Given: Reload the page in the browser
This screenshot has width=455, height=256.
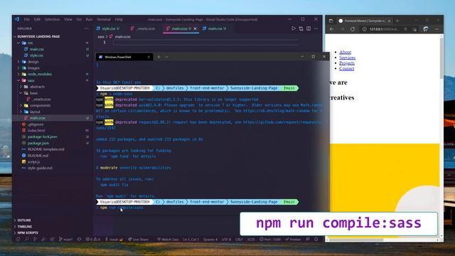Looking at the screenshot, I should (353, 29).
